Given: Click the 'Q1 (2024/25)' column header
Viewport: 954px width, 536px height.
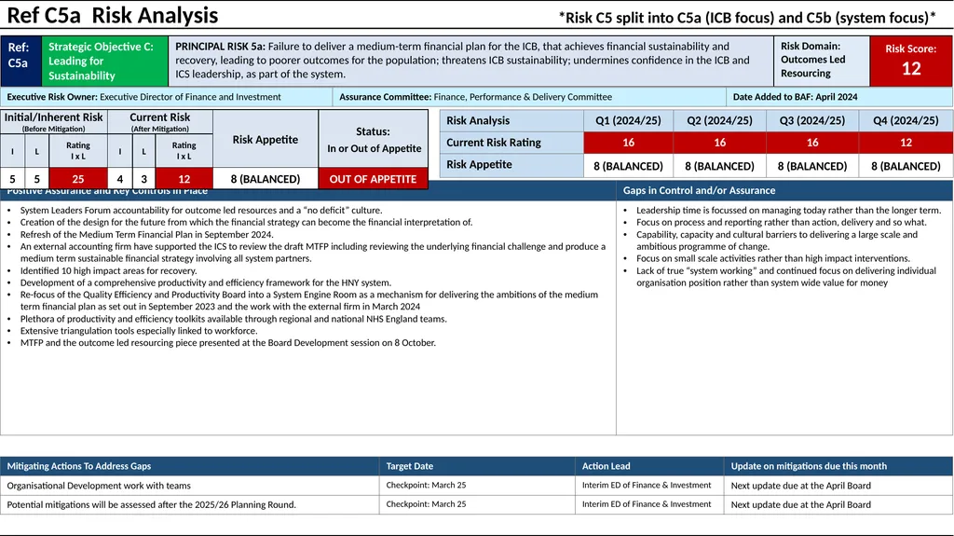Looking at the screenshot, I should [628, 120].
